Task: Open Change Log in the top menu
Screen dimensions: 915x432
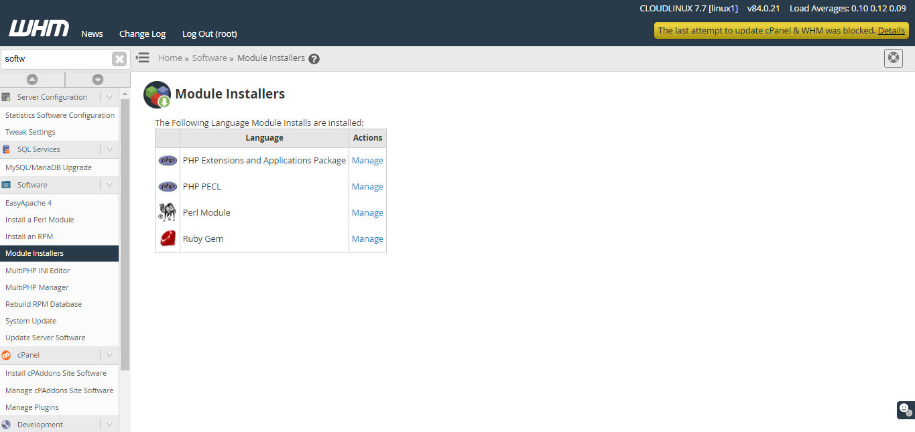Action: click(x=142, y=33)
